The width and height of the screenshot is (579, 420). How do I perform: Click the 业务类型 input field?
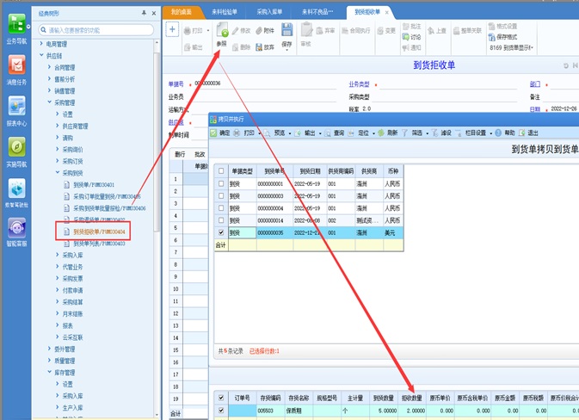click(x=448, y=84)
